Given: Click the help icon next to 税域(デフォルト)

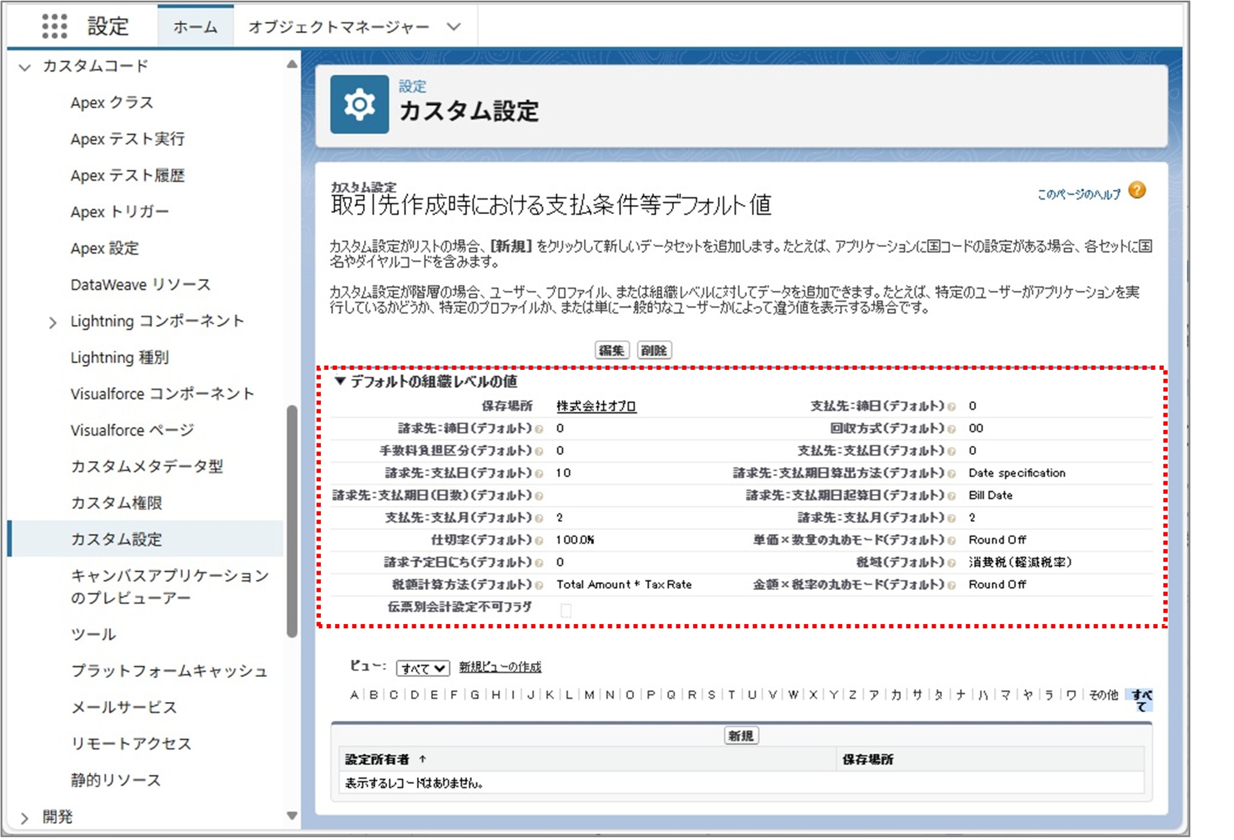Looking at the screenshot, I should pyautogui.click(x=953, y=563).
